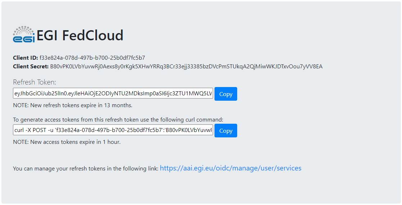Click the 'manage your refresh tokens' text
Image resolution: width=402 pixels, height=205 pixels.
pos(85,168)
